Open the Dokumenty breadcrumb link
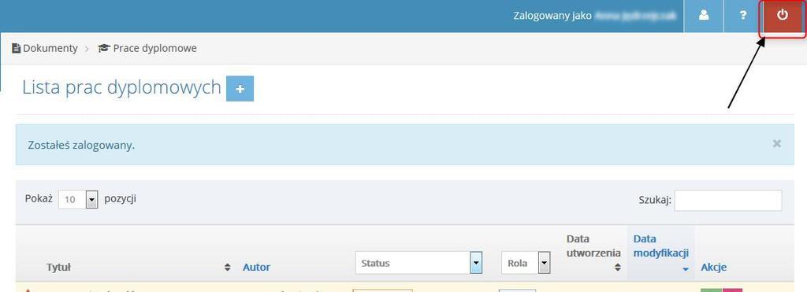 [x=45, y=48]
